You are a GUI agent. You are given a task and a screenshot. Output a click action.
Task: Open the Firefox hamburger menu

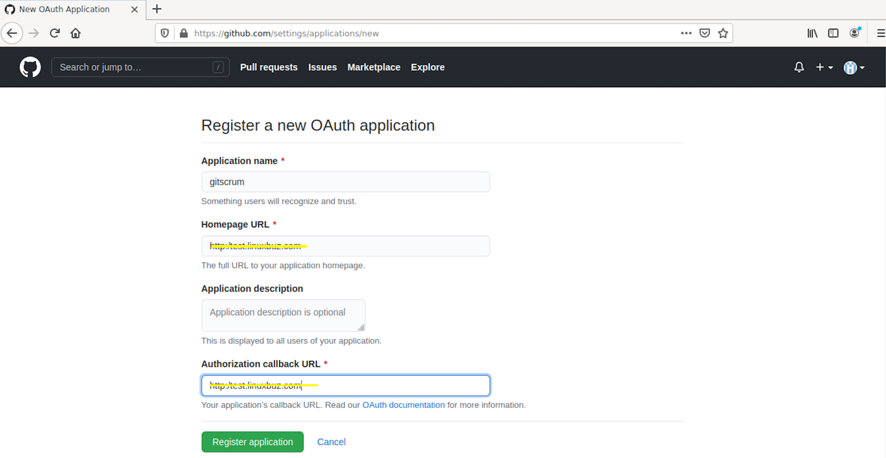[x=880, y=33]
